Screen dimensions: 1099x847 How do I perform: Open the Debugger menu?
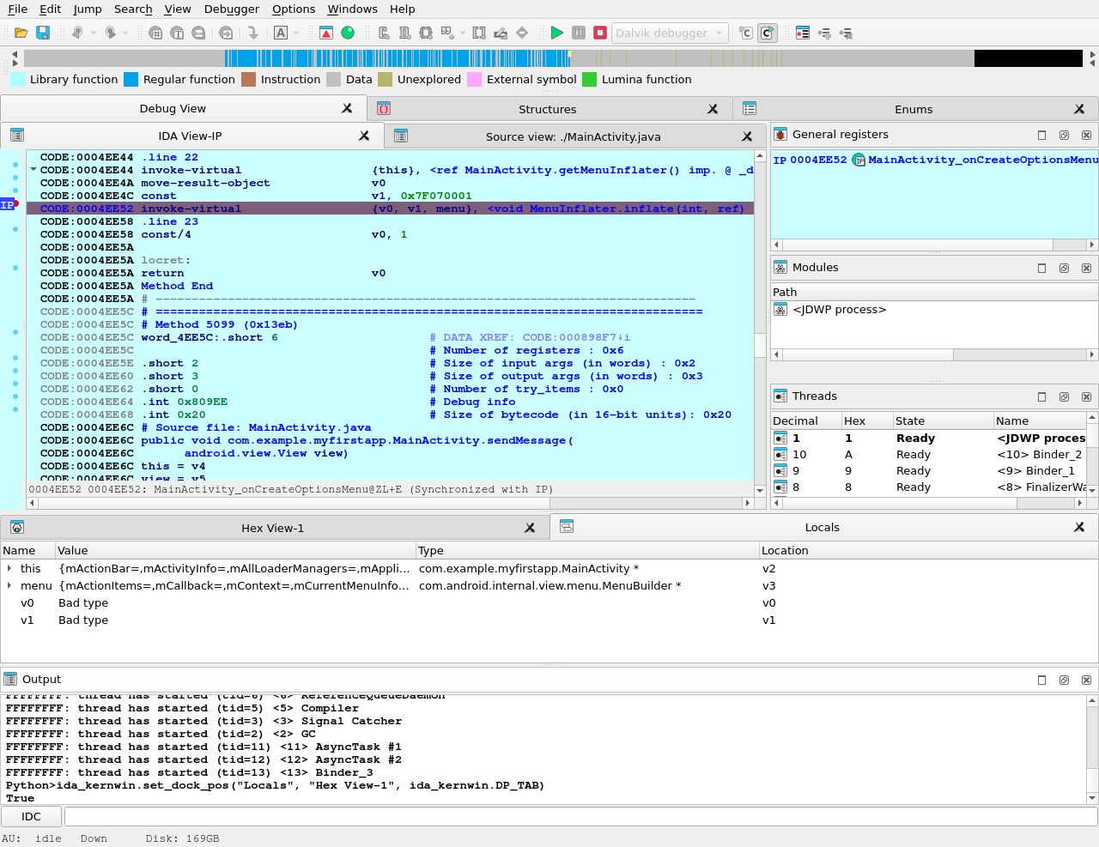(231, 9)
